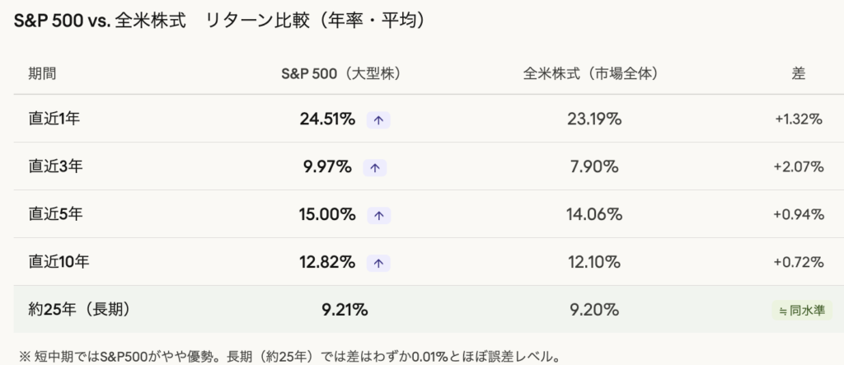Select the 直近5年 row label
844x365 pixels.
[54, 214]
